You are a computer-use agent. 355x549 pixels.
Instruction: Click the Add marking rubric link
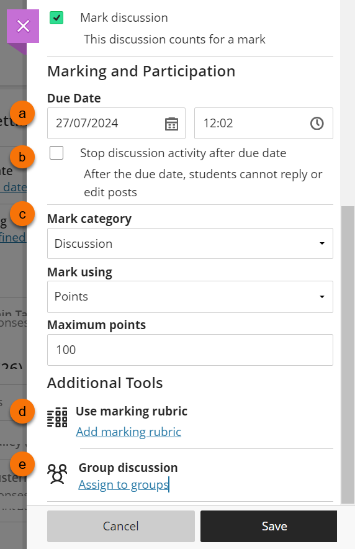pyautogui.click(x=128, y=432)
